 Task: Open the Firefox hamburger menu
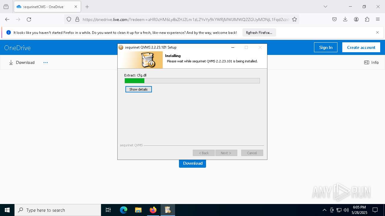[x=378, y=19]
